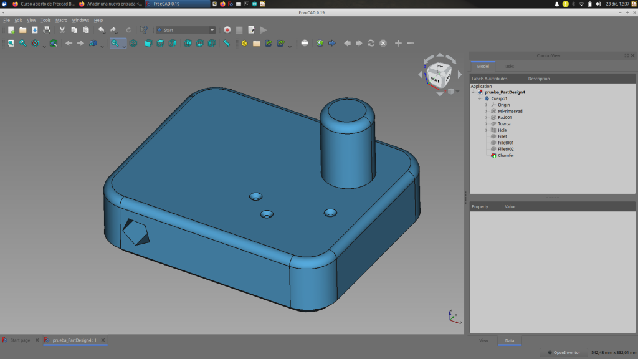This screenshot has height=359, width=638.
Task: Click the Print icon in toolbar
Action: (x=47, y=30)
